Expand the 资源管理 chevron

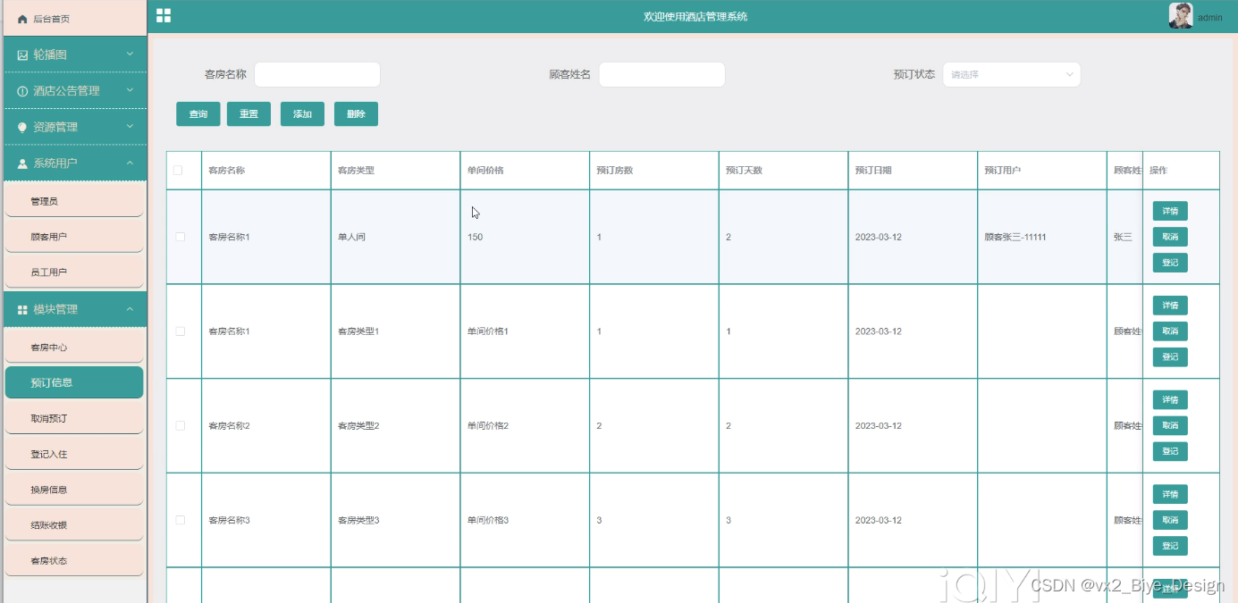click(130, 127)
